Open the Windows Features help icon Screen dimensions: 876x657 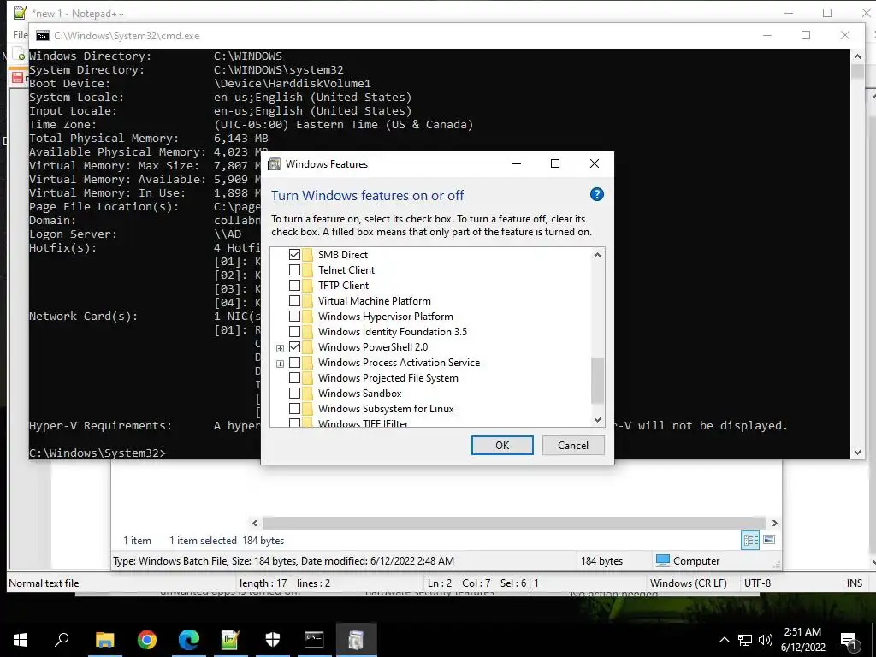[596, 194]
